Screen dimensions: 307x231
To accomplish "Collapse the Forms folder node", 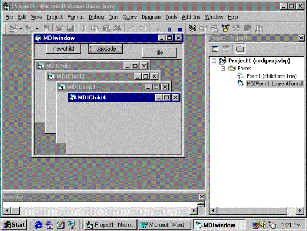I will tap(223, 69).
